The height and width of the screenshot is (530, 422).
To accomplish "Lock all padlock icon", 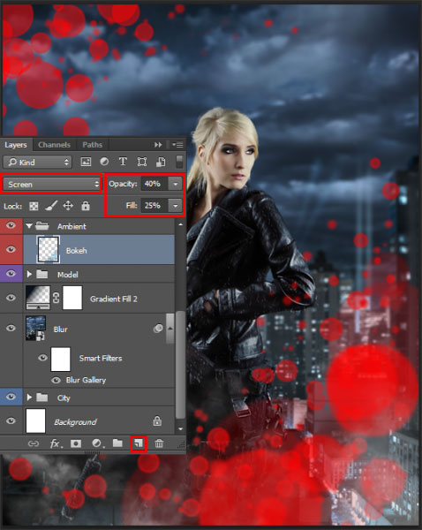I will (86, 206).
